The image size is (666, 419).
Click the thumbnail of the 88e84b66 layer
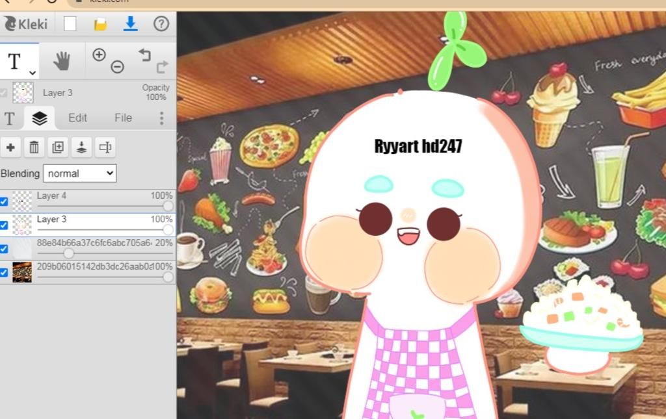[22, 249]
